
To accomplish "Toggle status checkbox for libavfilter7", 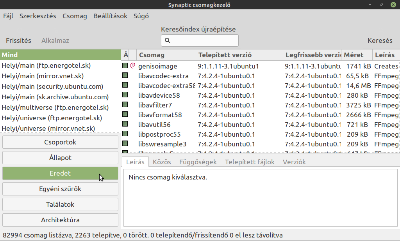I will pos(125,104).
